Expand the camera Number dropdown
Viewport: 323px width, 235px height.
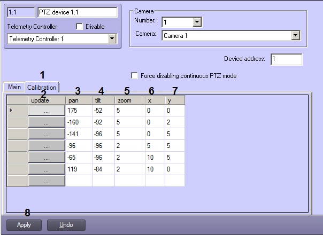(x=197, y=22)
